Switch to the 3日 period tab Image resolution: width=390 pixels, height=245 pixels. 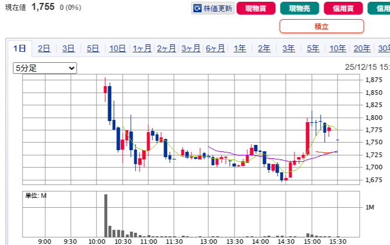click(x=68, y=48)
